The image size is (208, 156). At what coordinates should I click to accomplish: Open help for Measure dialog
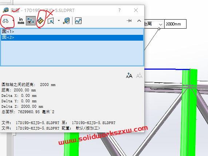[119, 10]
